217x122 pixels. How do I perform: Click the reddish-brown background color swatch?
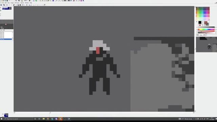pos(206,23)
